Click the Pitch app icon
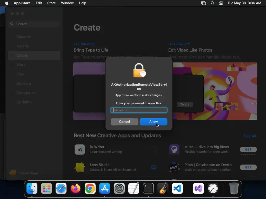Viewport: 266px width, 199px height. (174, 167)
